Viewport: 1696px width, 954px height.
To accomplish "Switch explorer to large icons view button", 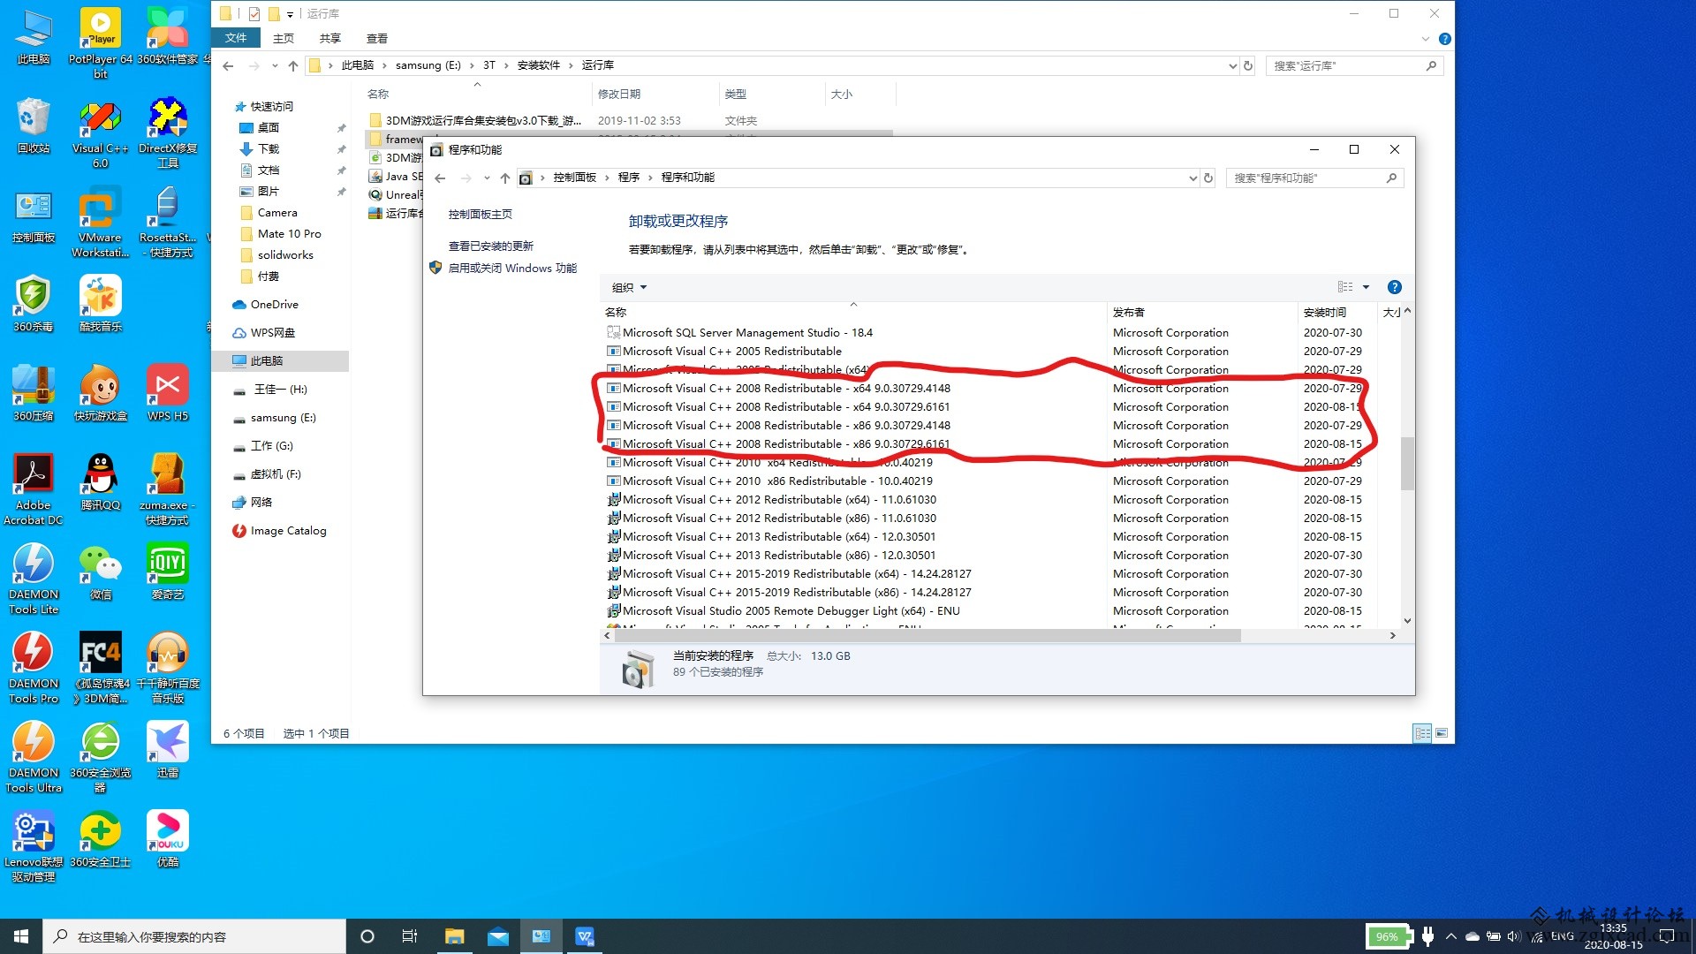I will [1442, 733].
